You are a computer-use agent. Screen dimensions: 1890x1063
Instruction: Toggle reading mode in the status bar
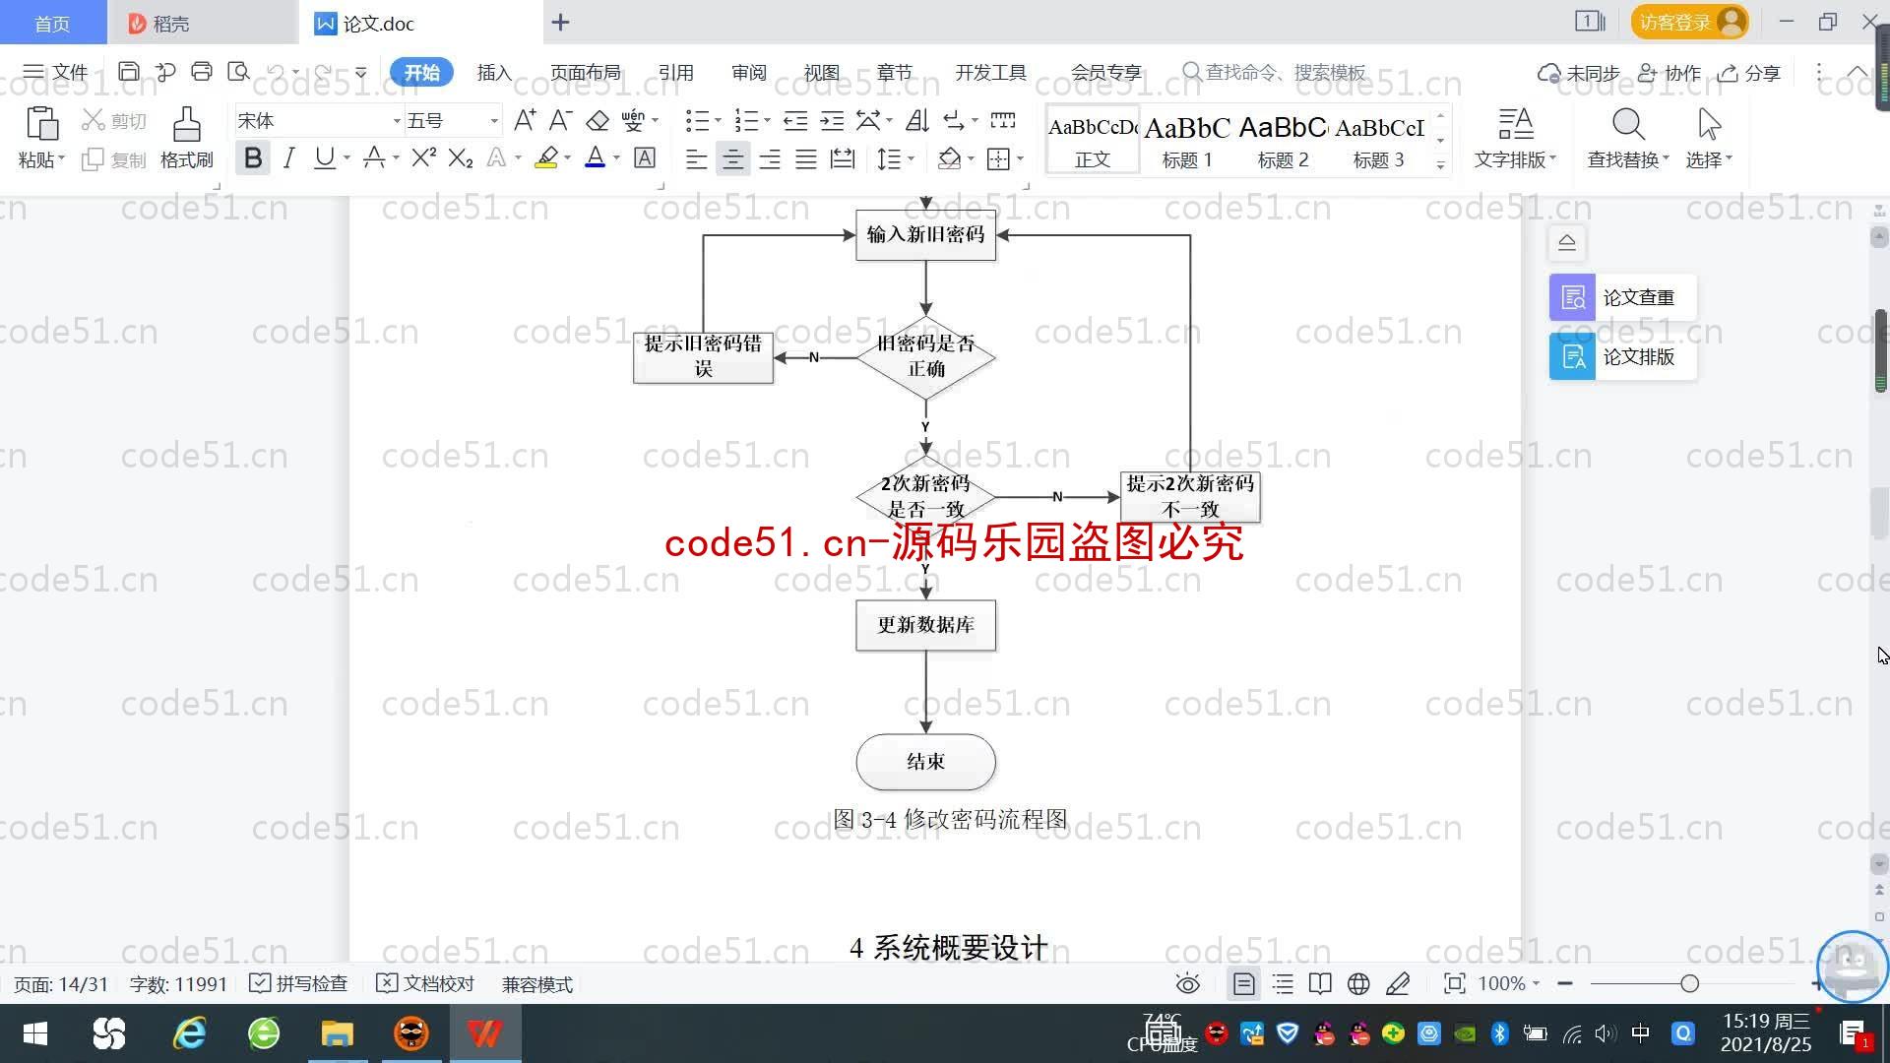click(1320, 983)
